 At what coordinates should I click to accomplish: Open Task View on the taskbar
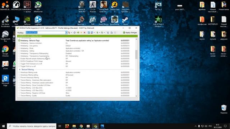pyautogui.click(x=60, y=126)
